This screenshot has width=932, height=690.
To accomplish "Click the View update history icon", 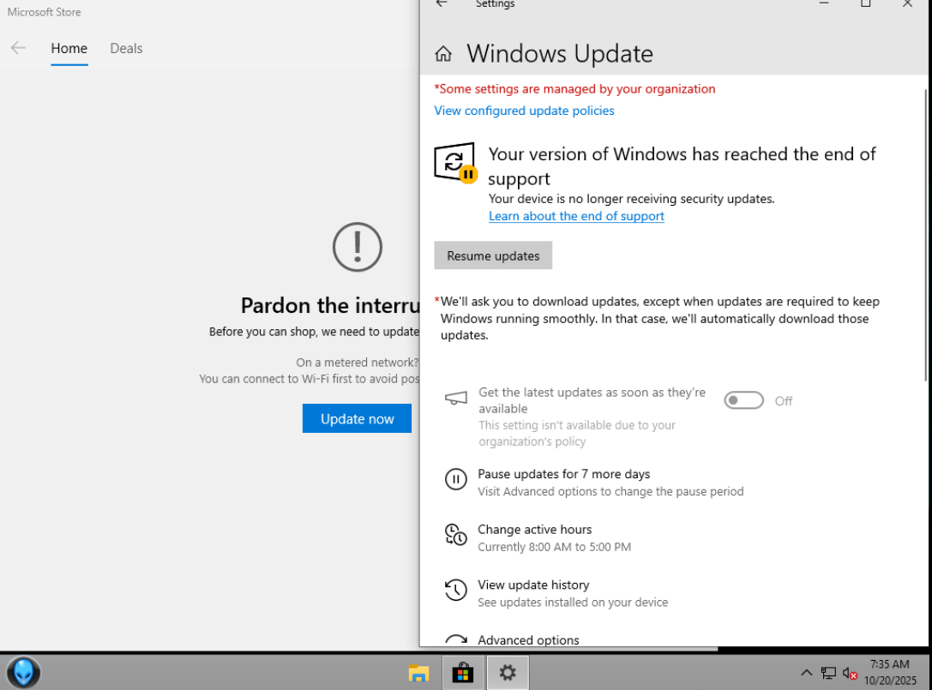I will point(456,590).
